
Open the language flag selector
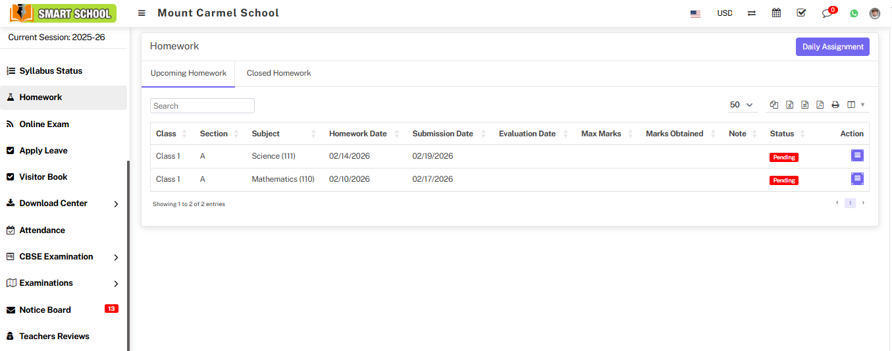coord(695,13)
